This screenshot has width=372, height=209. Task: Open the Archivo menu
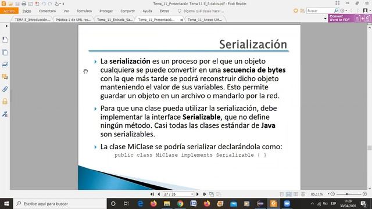tap(9, 11)
